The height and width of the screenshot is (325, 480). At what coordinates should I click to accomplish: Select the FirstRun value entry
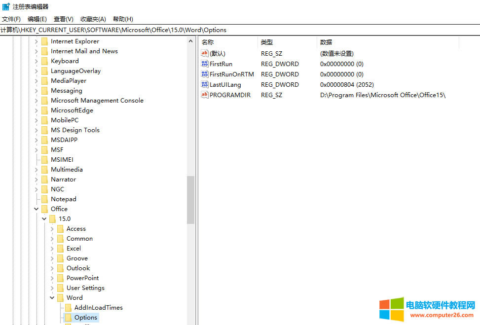[x=222, y=64]
